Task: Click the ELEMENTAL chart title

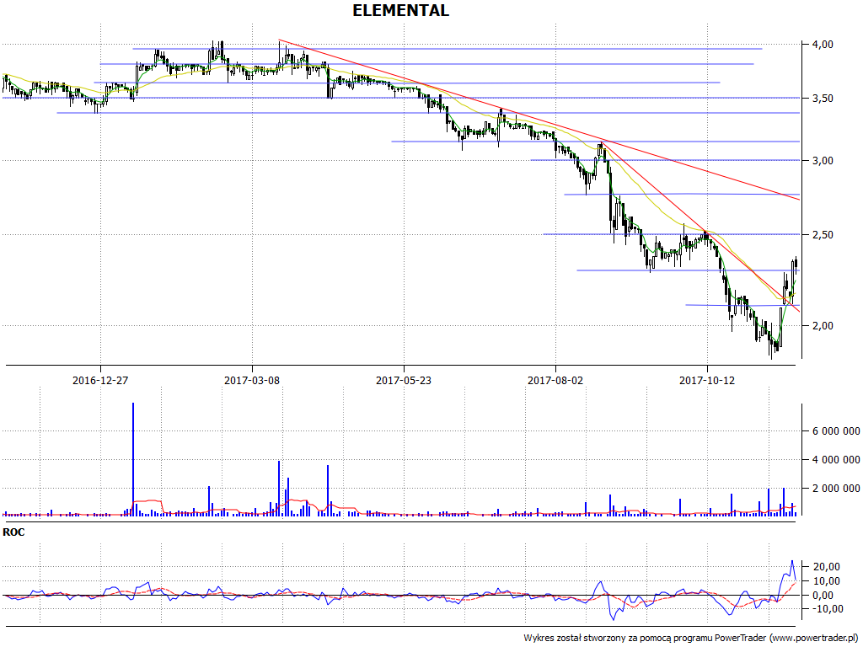Action: 400,10
